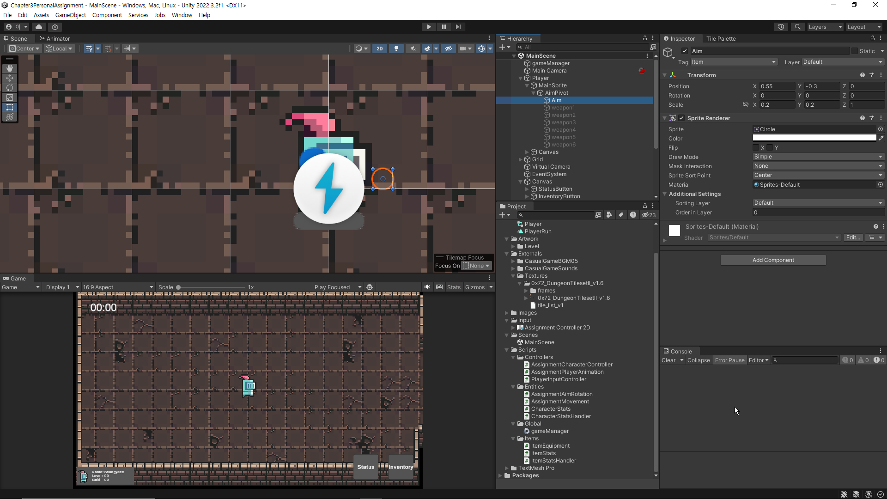887x499 pixels.
Task: Open Draw Mode dropdown set to Simple
Action: coord(818,157)
